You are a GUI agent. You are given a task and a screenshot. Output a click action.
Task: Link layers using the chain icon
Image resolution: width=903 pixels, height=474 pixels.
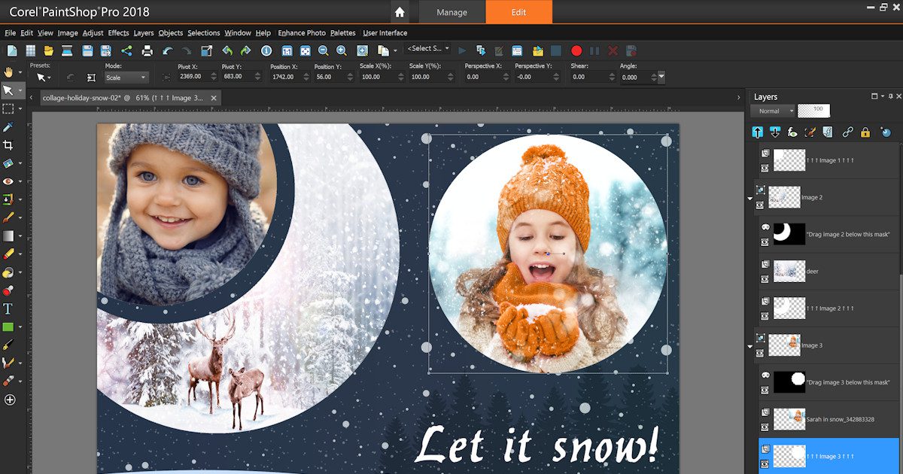[848, 132]
